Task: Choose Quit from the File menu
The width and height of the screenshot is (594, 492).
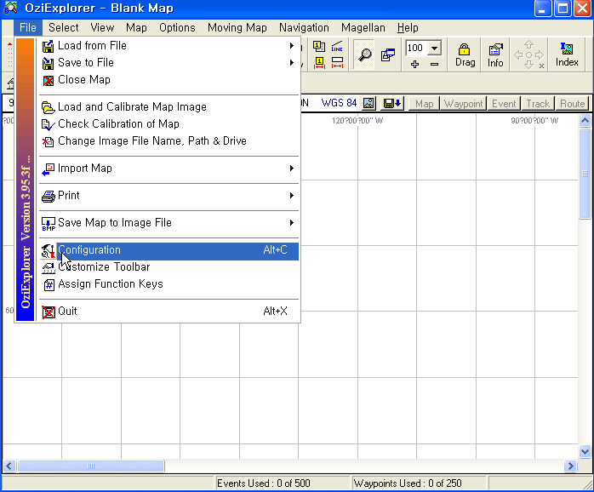Action: (x=169, y=312)
